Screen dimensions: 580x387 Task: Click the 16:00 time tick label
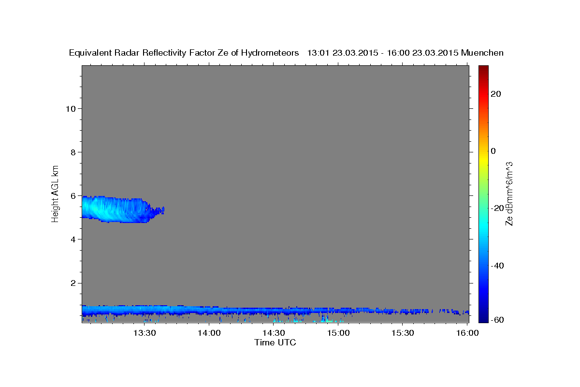467,333
